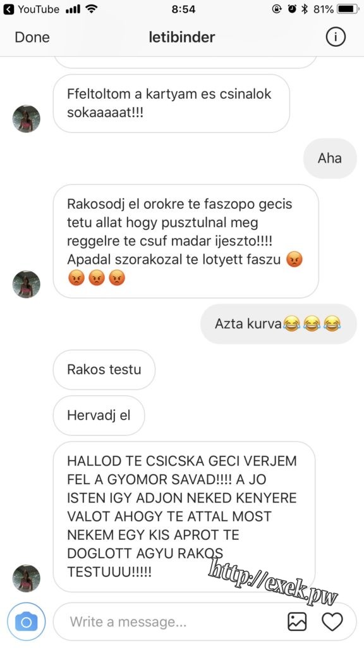This screenshot has height=648, width=364.
Task: Open the camera button beside message field
Action: click(x=26, y=621)
